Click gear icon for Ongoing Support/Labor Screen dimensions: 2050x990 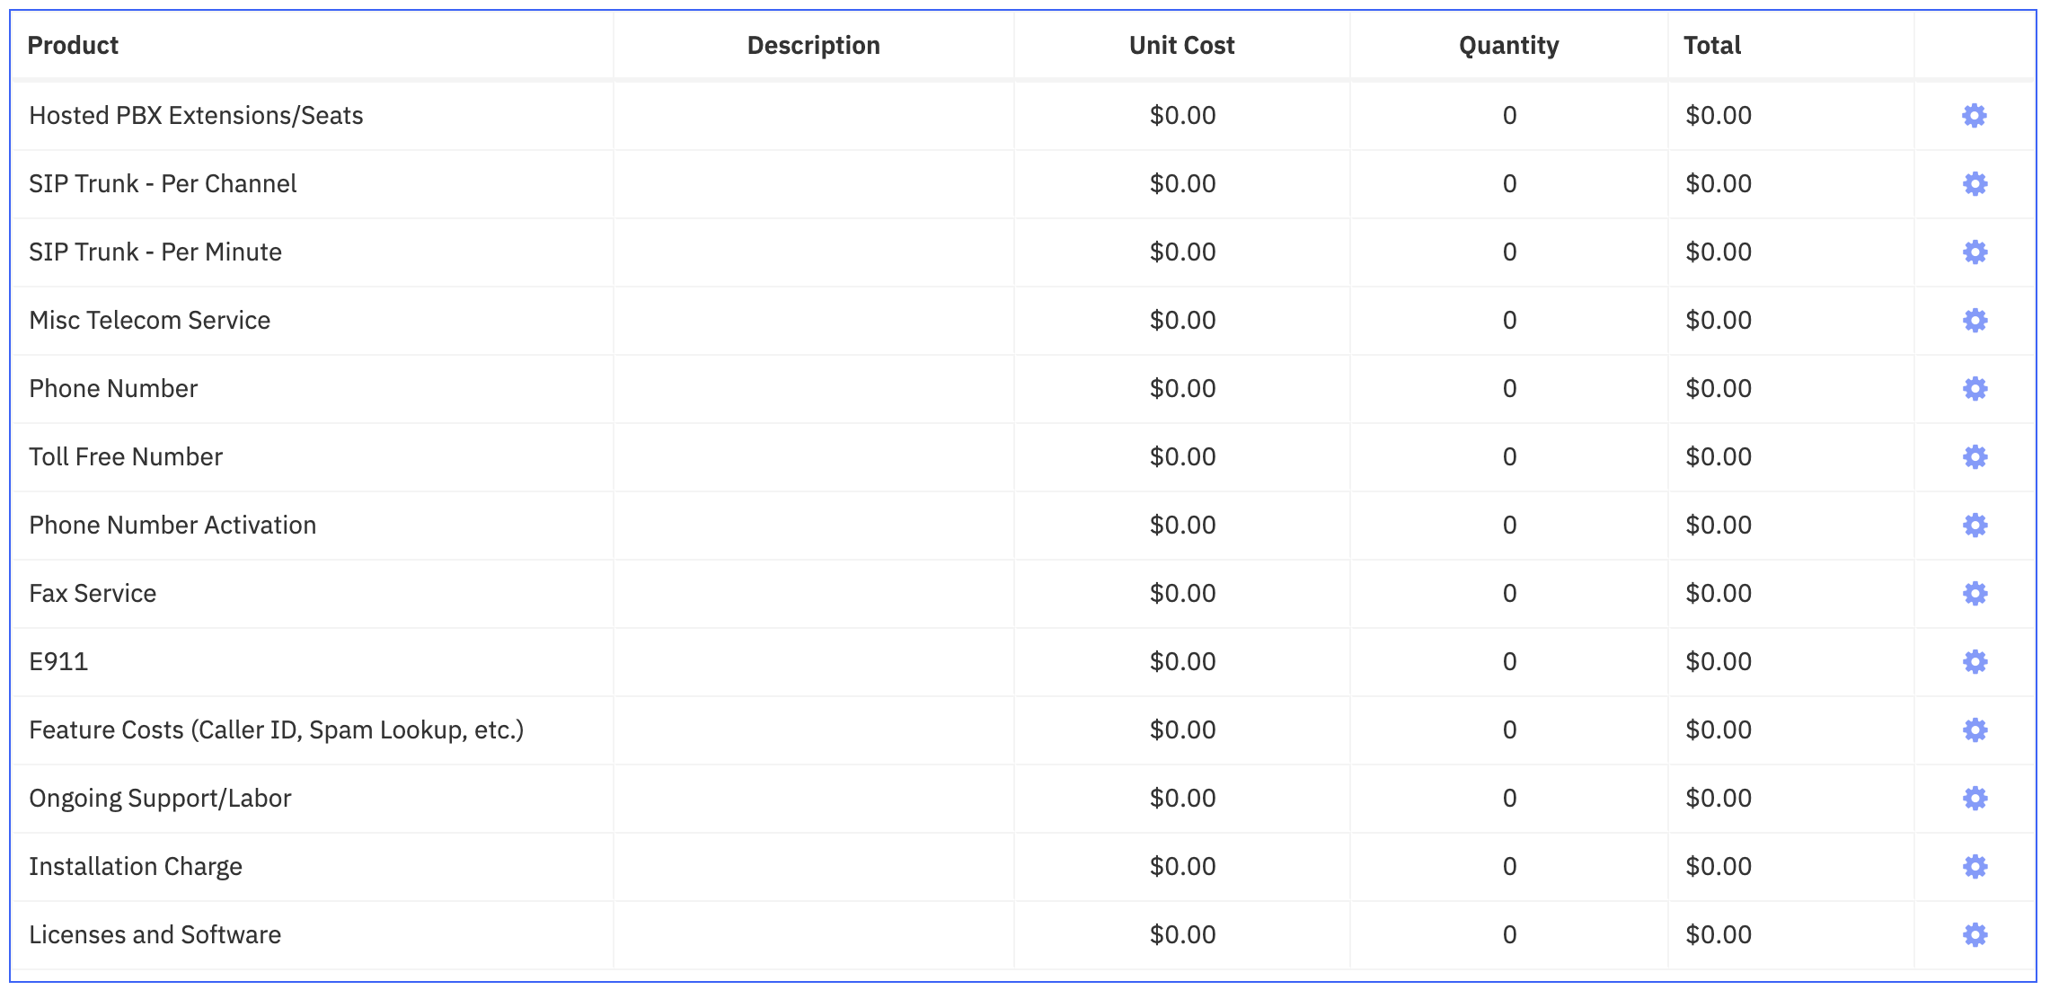[x=1975, y=798]
